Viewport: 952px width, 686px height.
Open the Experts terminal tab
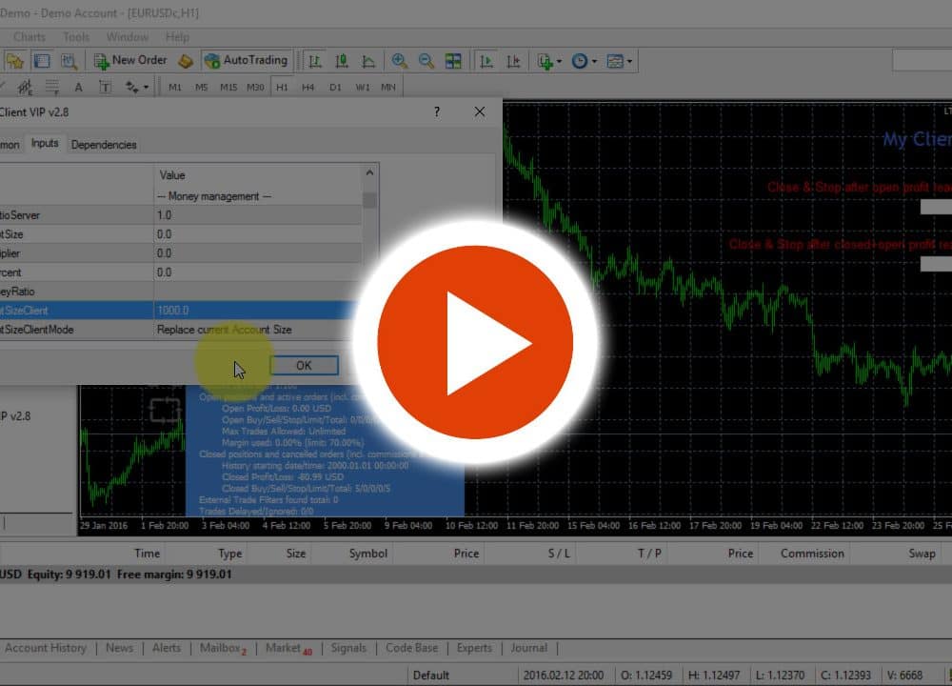[474, 648]
